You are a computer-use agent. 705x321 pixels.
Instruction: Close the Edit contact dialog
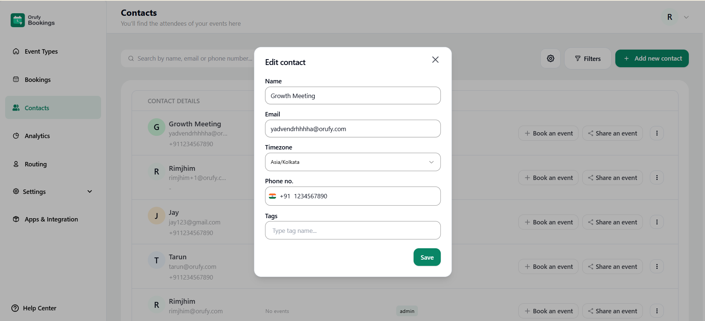(435, 59)
